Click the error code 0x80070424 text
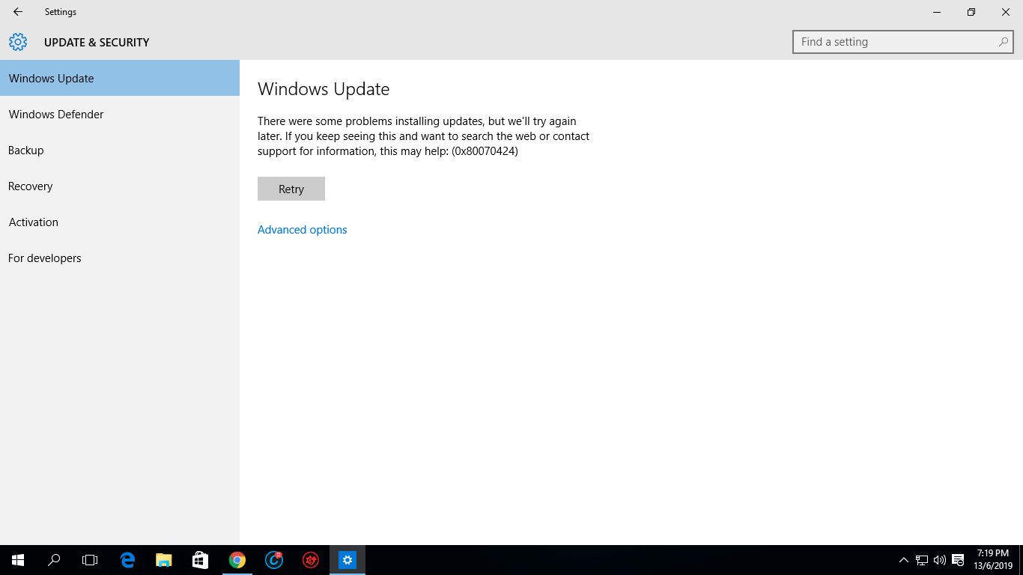 click(485, 151)
